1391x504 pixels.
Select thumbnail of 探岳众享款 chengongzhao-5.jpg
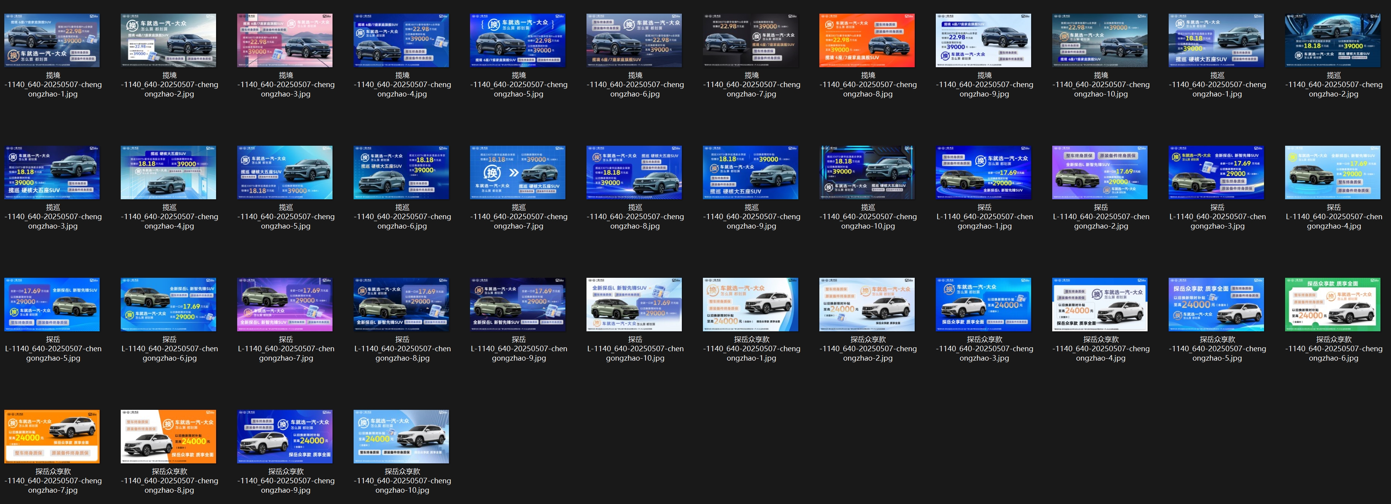(x=1217, y=305)
